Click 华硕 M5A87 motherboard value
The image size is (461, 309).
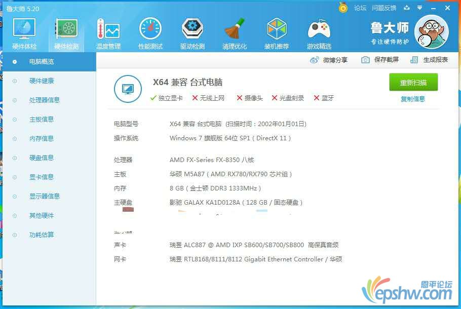click(x=231, y=174)
